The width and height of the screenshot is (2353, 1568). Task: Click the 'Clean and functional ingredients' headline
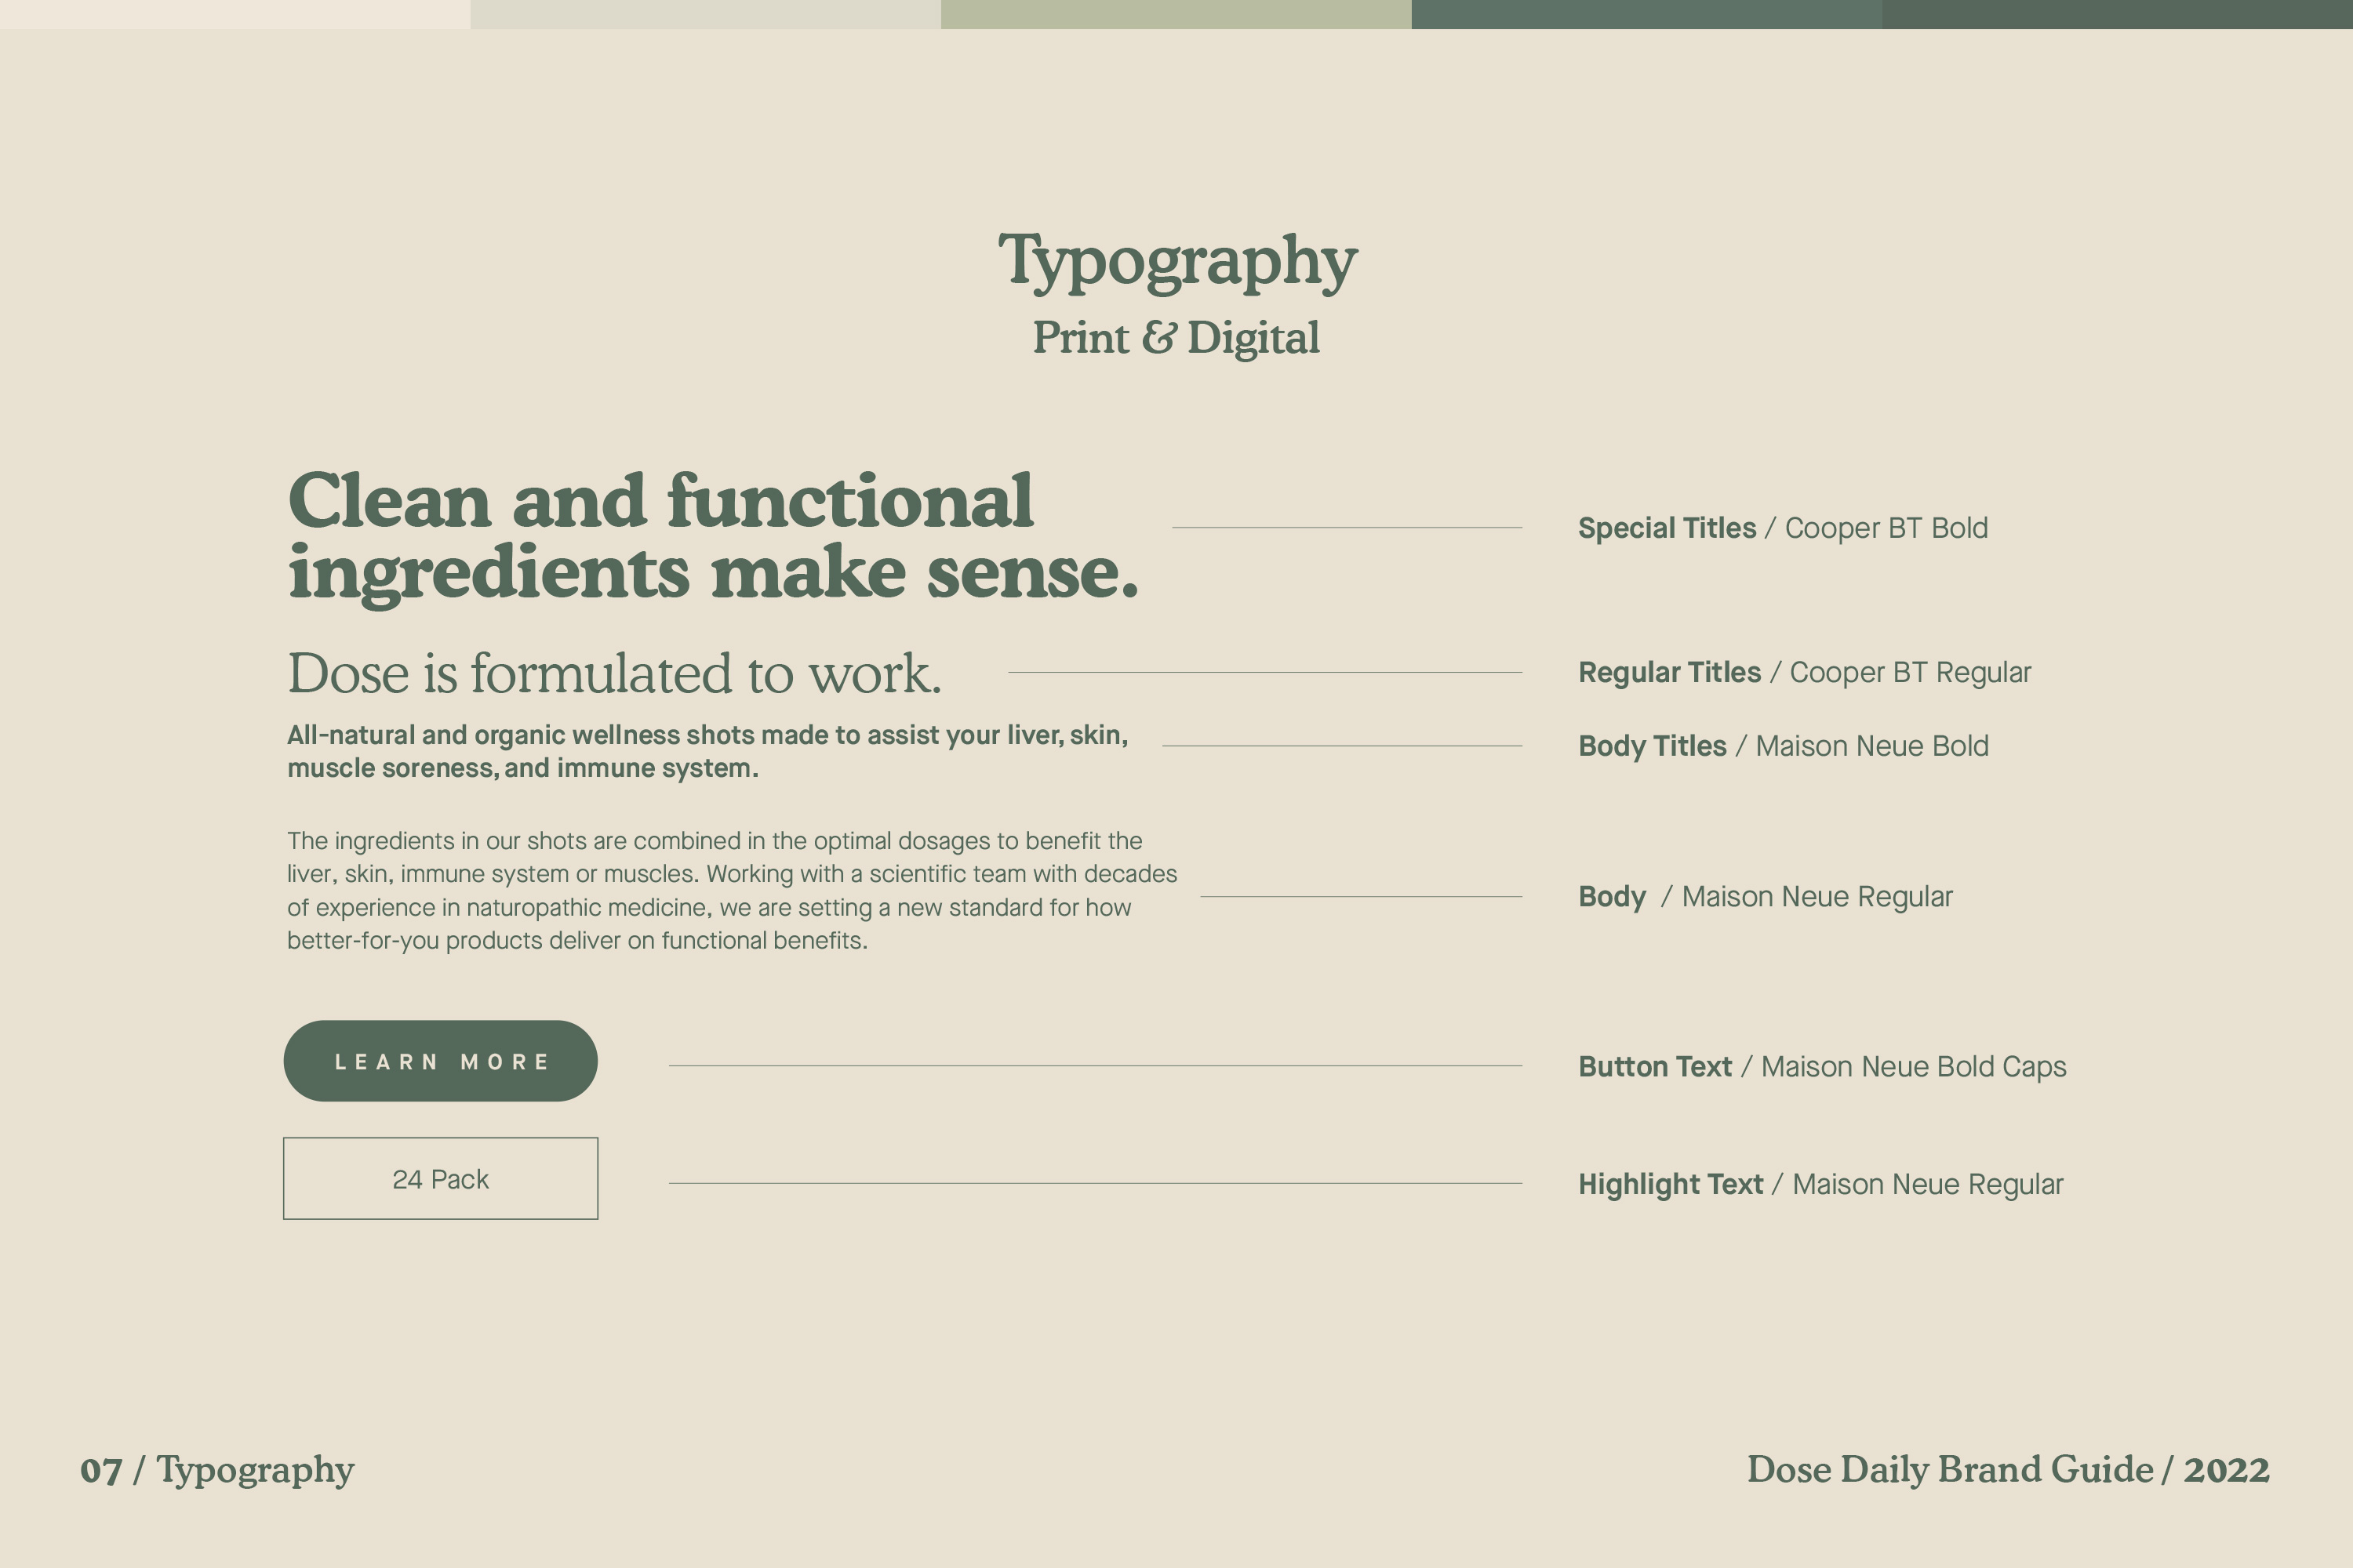pyautogui.click(x=712, y=536)
